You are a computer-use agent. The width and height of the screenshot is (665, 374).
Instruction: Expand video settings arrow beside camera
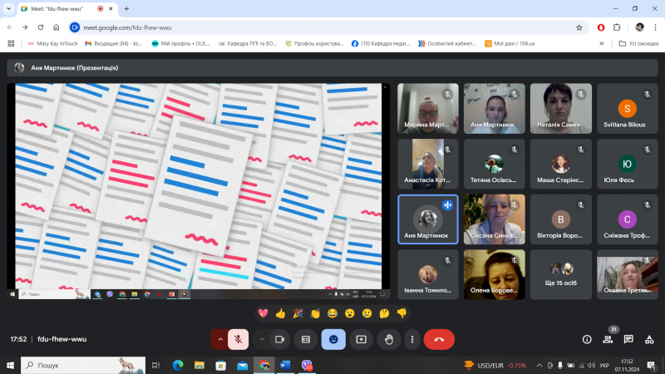[x=261, y=339]
